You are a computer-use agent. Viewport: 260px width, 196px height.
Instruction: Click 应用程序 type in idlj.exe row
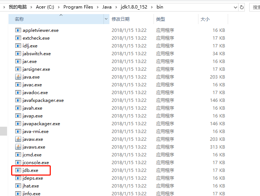[165, 46]
